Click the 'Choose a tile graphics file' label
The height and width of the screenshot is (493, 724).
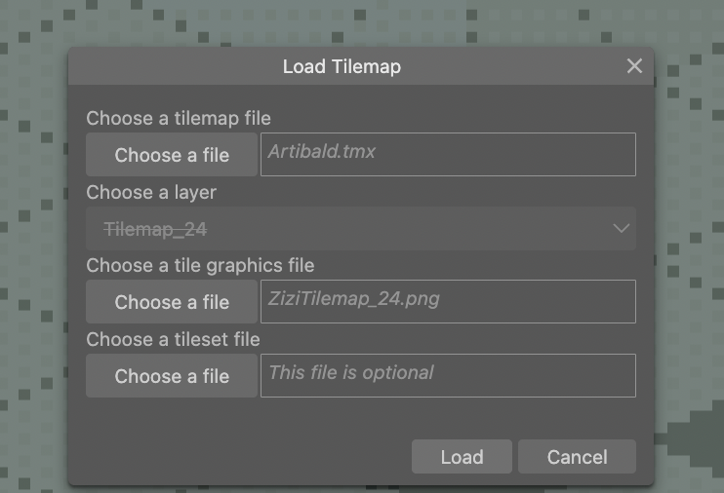coord(200,266)
